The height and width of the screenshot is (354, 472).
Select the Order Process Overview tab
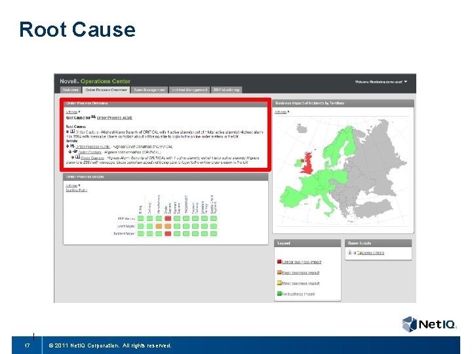pyautogui.click(x=106, y=90)
